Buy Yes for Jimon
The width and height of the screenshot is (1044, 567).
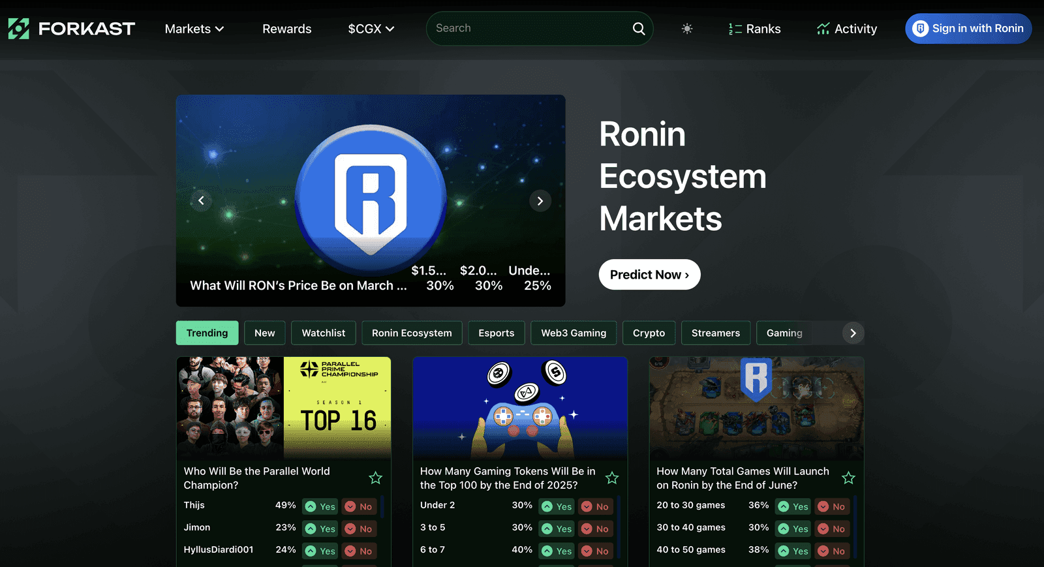point(320,529)
